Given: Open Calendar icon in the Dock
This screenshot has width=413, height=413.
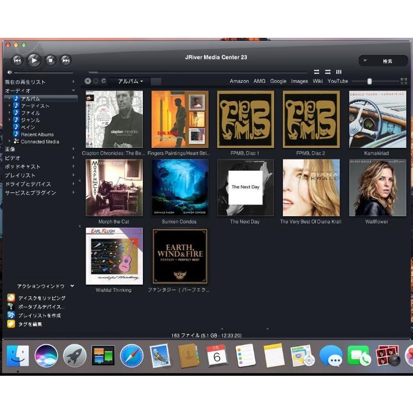Looking at the screenshot, I should coord(217,356).
